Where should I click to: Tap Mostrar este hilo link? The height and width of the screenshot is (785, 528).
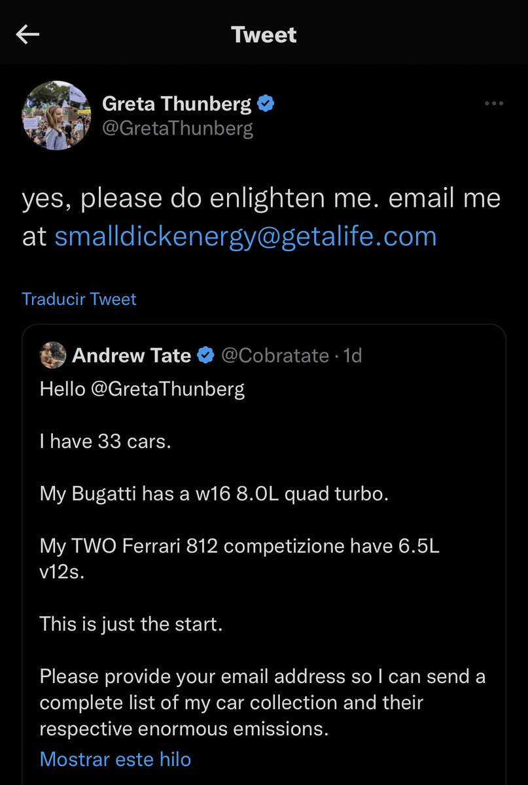115,759
